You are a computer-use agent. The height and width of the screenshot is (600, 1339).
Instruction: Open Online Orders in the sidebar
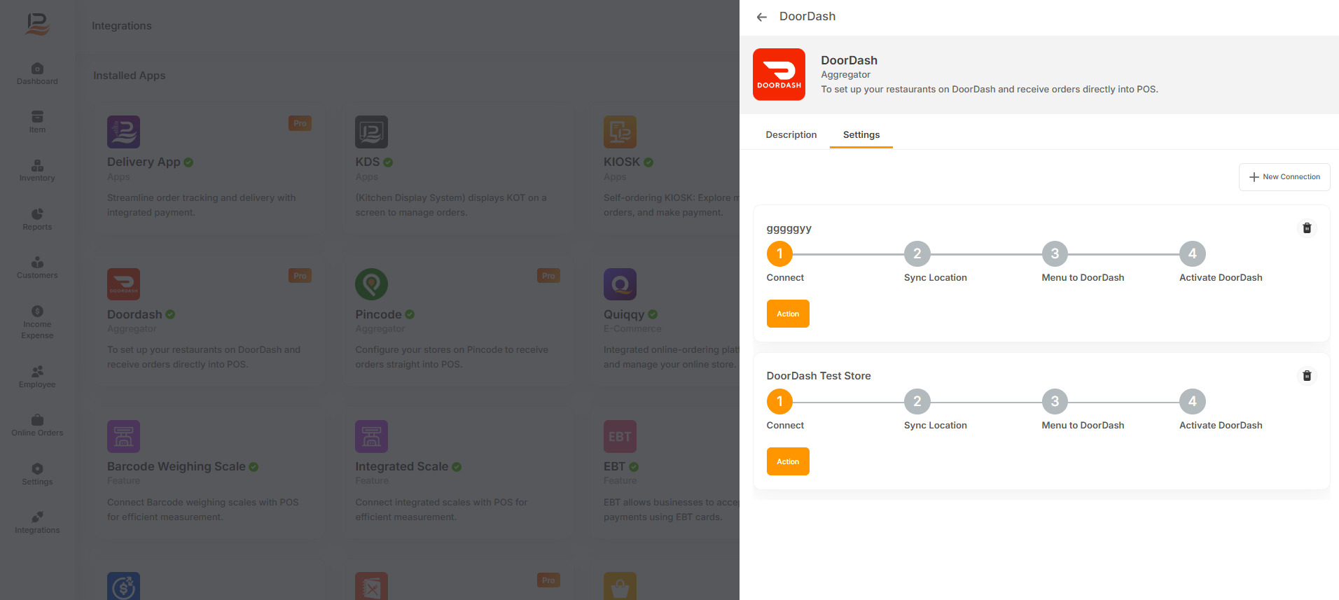(x=37, y=425)
